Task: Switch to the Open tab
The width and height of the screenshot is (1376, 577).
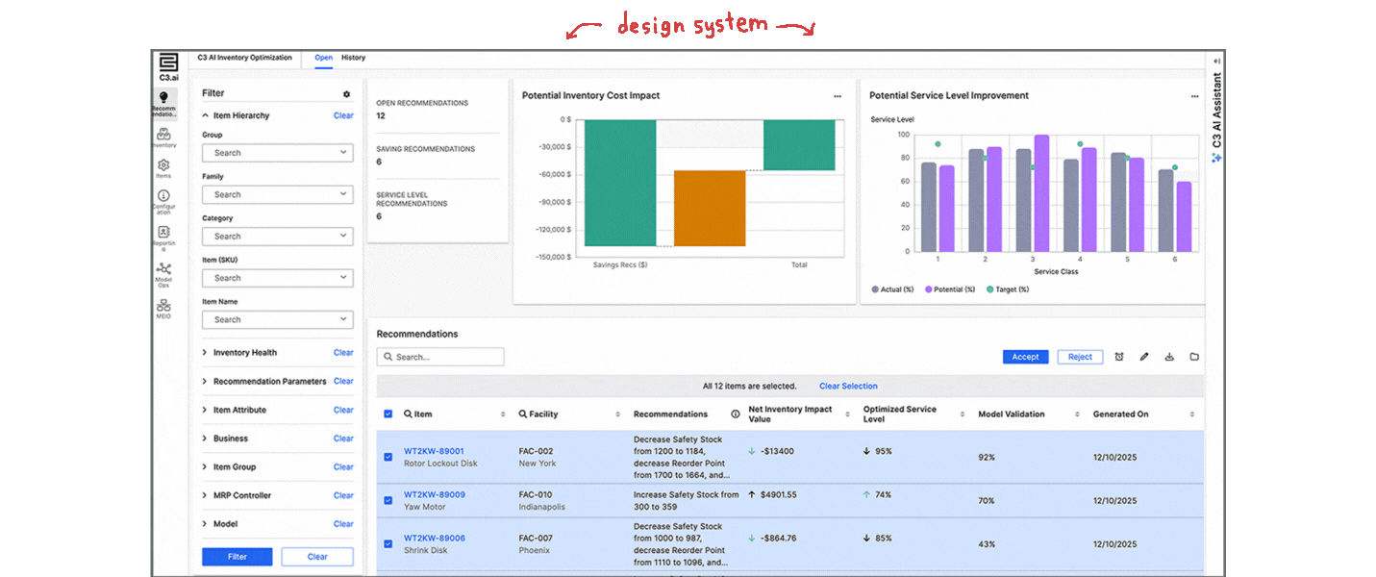Action: click(x=324, y=58)
